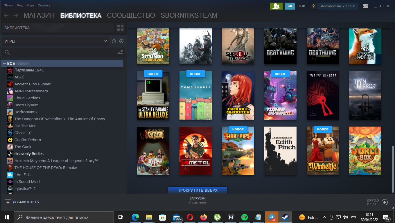This screenshot has width=395, height=223.
Task: Expand the ИГРЫ category dropdown
Action: (55, 41)
